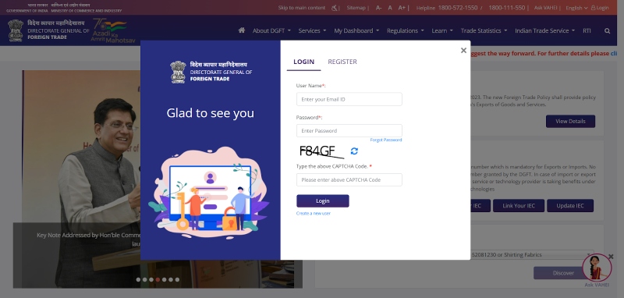Expand the Trade Statistics menu

click(484, 30)
